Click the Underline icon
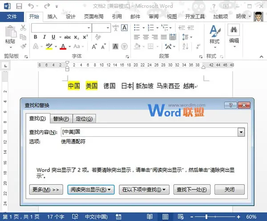 click(53, 37)
